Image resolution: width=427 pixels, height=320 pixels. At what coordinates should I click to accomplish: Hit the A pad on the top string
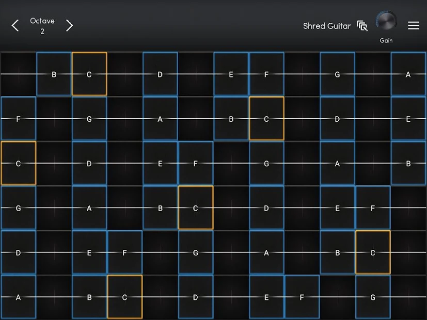pyautogui.click(x=408, y=74)
